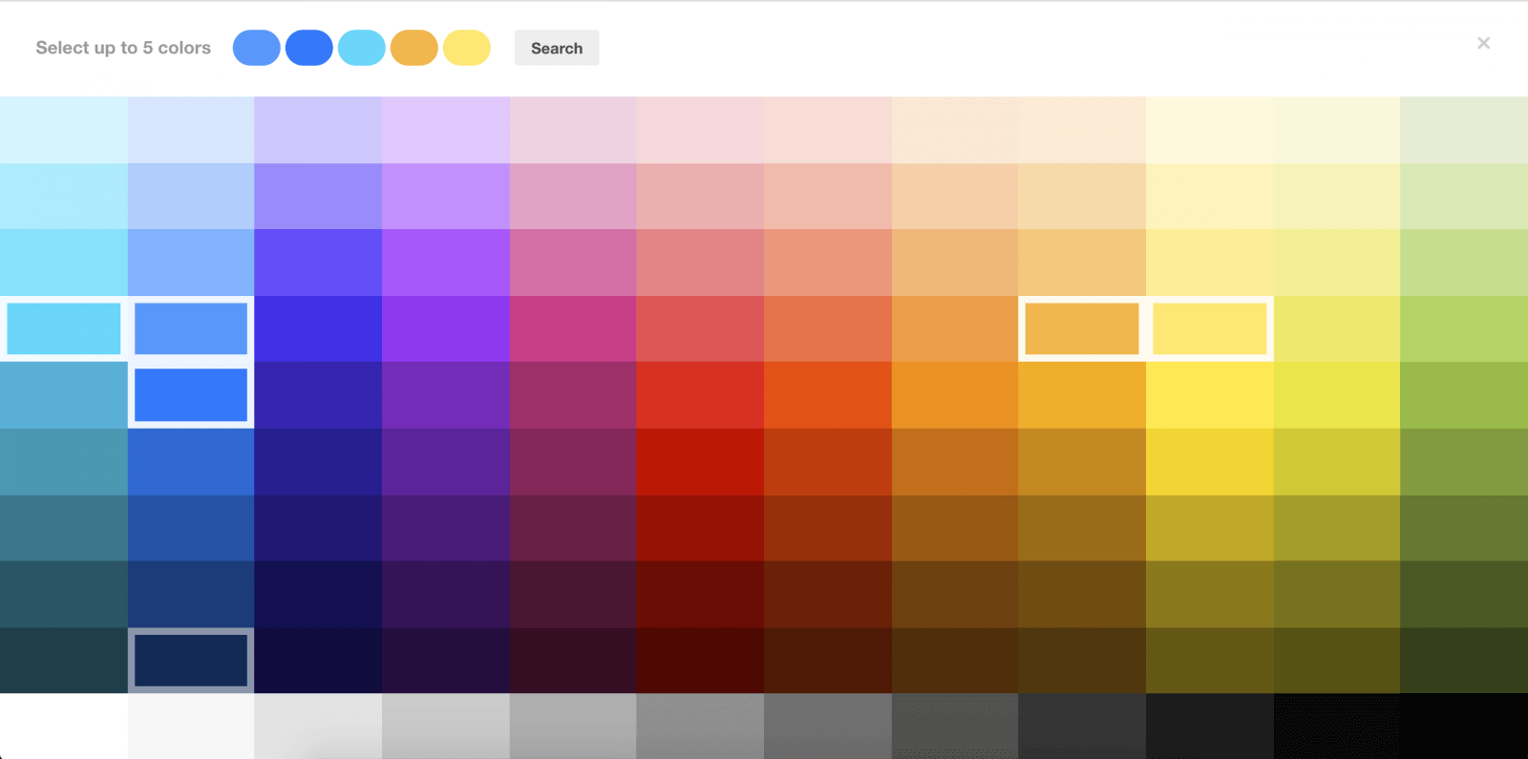Deselect the outlined bright blue grid swatch

191,394
